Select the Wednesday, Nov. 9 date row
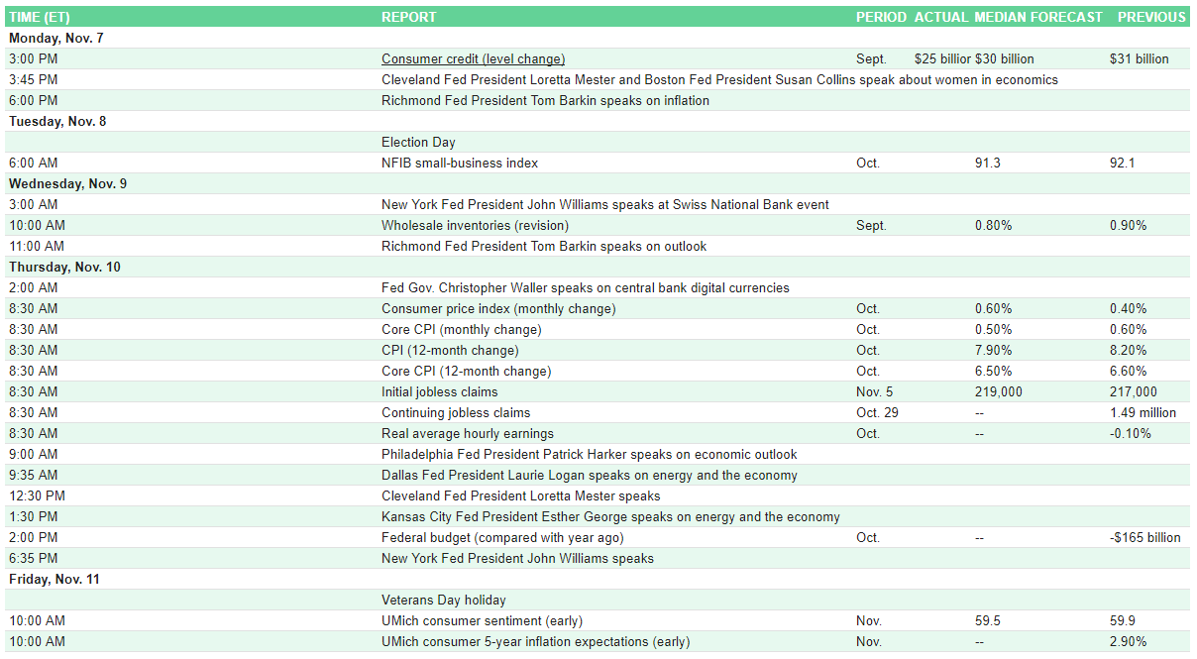 (x=598, y=183)
